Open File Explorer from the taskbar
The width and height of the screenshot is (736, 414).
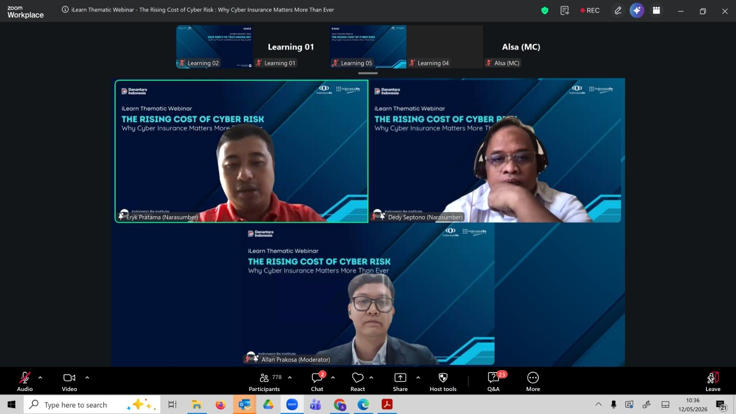point(197,405)
